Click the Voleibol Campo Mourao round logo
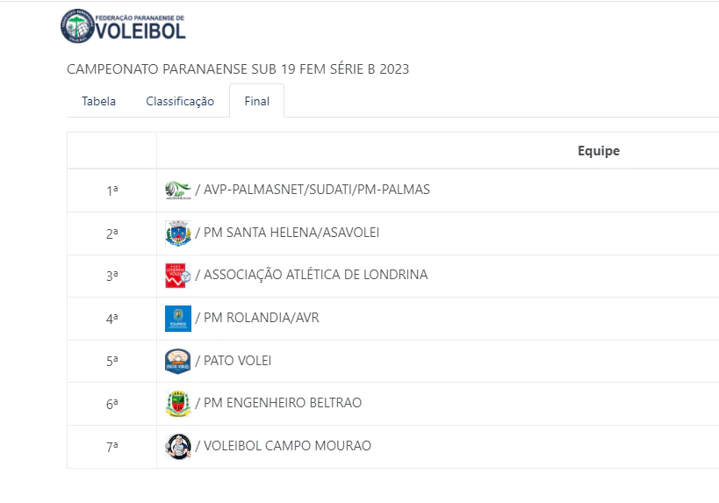Screen dimensions: 719x503 point(177,446)
